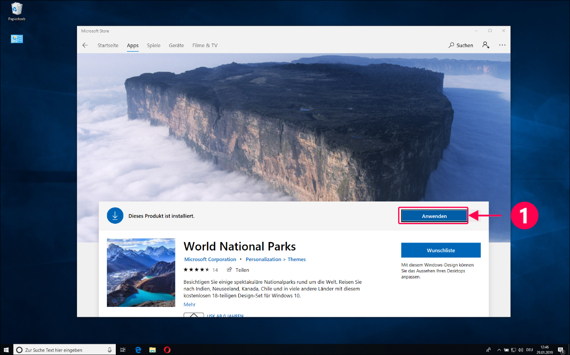Screen dimensions: 570x355
Task: Go back with the Store back arrow
Action: (85, 45)
